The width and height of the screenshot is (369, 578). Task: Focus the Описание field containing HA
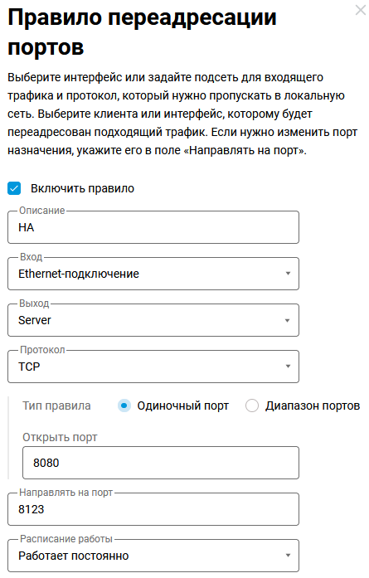(153, 227)
